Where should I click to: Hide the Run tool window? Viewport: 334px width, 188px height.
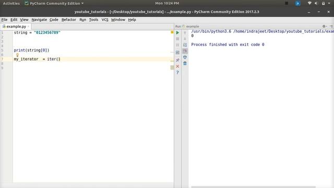coord(331,26)
